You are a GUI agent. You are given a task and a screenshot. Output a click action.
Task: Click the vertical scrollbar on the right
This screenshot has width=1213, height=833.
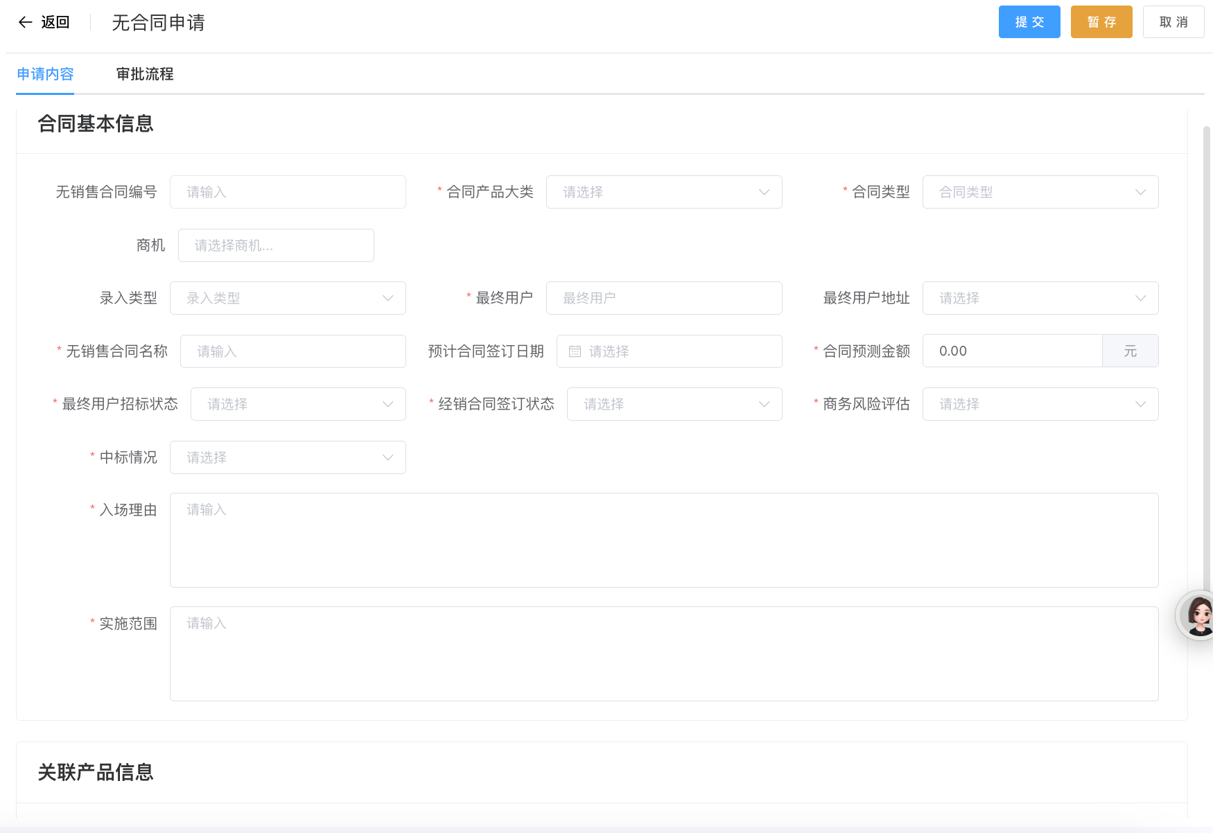point(1206,347)
